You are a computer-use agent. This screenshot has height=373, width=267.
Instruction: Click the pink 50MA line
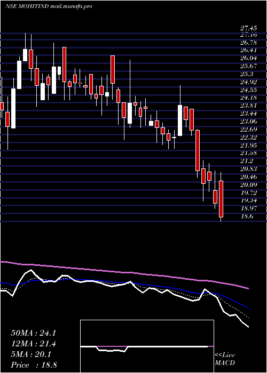click(124, 273)
